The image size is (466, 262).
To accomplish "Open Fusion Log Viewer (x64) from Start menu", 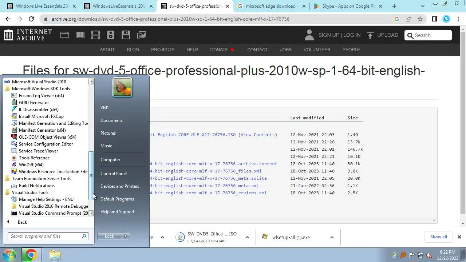I will (41, 96).
